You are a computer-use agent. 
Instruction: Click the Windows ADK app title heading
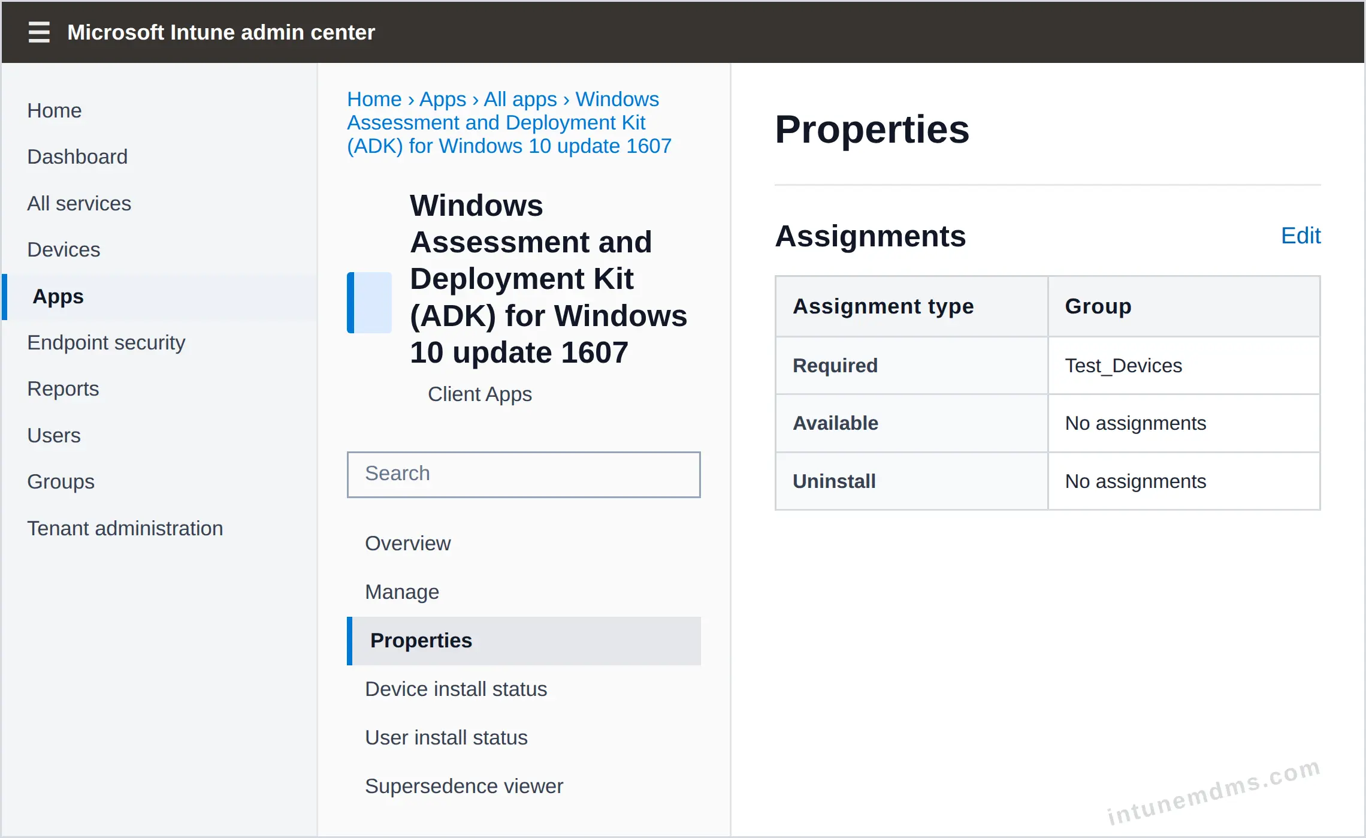[548, 279]
